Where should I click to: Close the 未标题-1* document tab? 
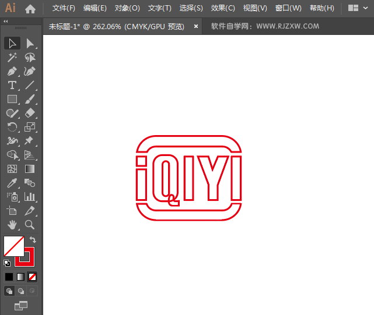pos(196,26)
